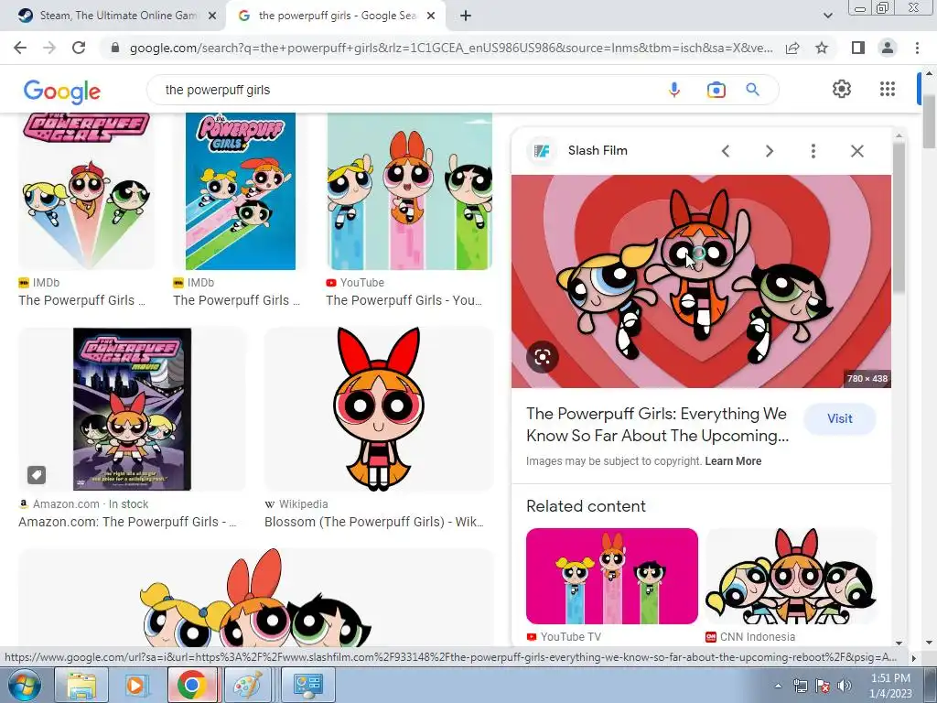Open the product tag on Amazon thumbnail
This screenshot has width=937, height=703.
37,475
